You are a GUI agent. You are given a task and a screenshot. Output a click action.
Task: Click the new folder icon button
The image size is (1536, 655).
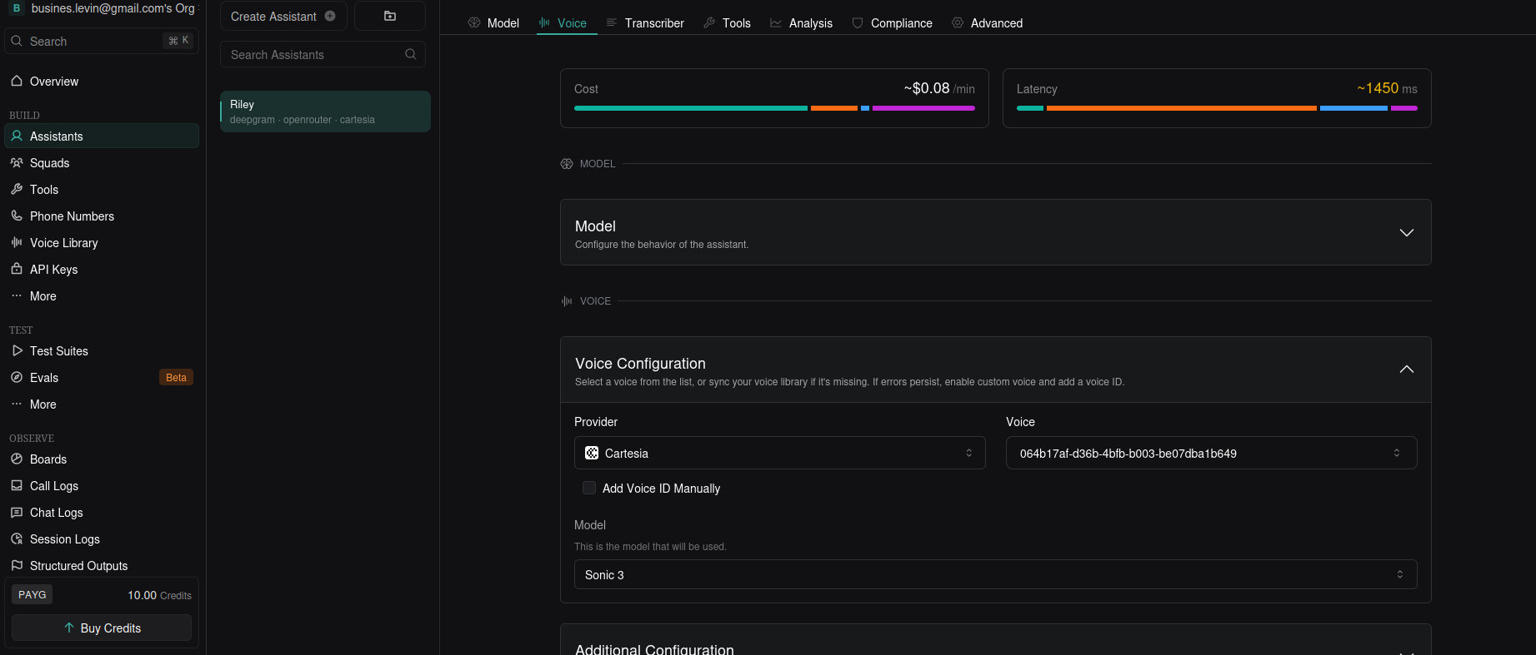[x=389, y=16]
